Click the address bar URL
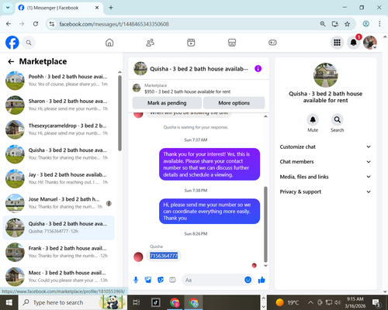388x310 pixels. 114,24
